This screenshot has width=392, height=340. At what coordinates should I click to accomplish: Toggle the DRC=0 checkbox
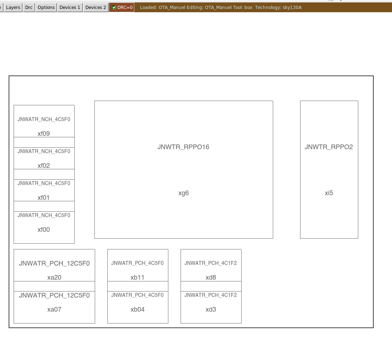pos(114,7)
